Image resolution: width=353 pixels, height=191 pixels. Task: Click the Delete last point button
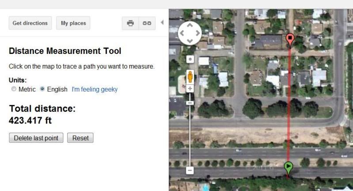tap(36, 138)
